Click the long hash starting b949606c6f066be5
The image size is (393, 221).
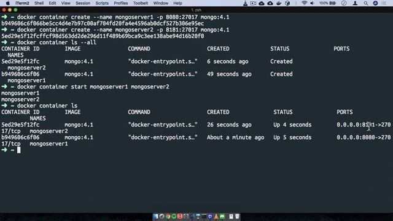(x=103, y=23)
